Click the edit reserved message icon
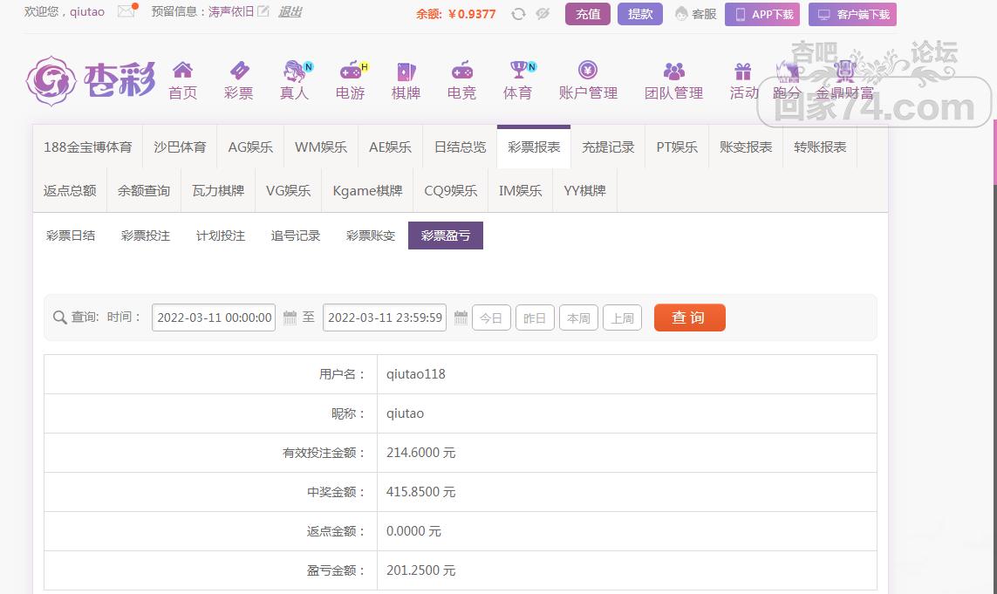 click(x=263, y=12)
